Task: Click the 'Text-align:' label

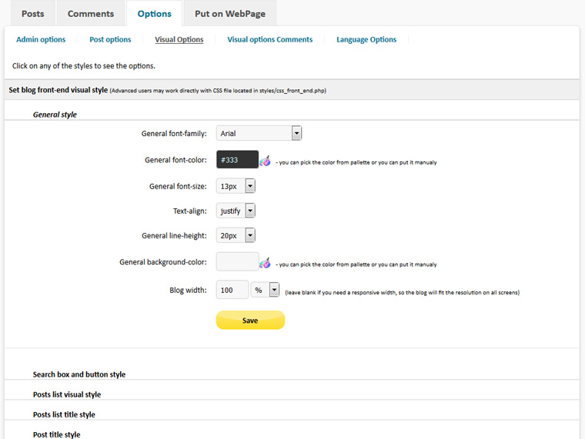Action: [190, 211]
